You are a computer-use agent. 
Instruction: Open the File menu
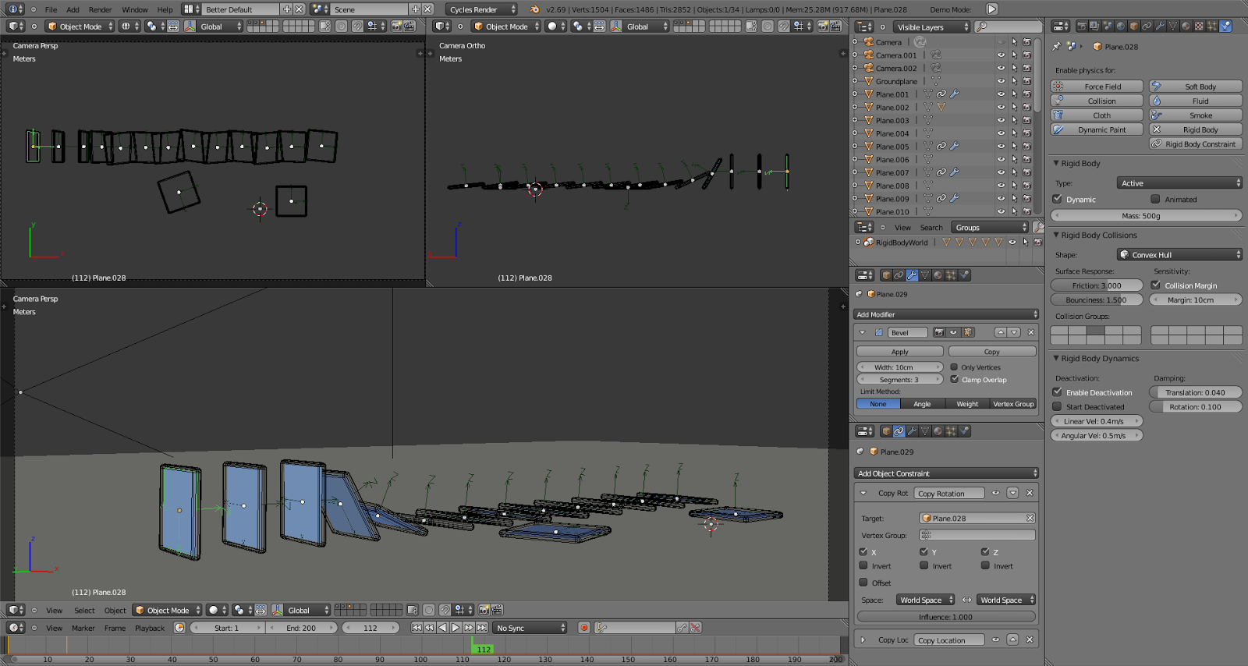pyautogui.click(x=51, y=9)
